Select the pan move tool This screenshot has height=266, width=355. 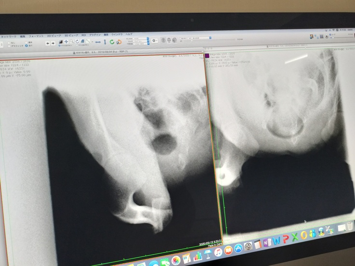coord(66,42)
